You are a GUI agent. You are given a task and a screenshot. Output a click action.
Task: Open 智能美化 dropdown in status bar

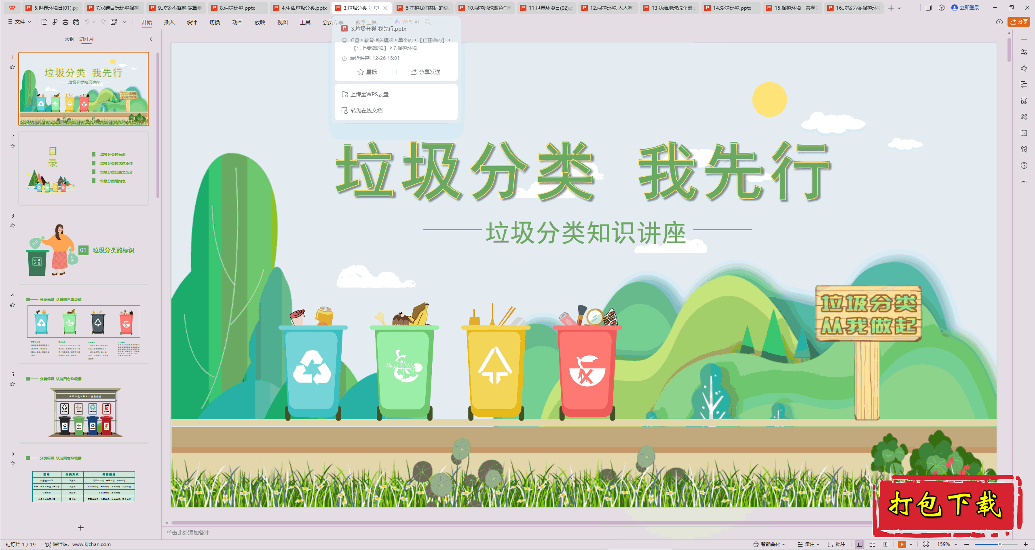tap(769, 544)
